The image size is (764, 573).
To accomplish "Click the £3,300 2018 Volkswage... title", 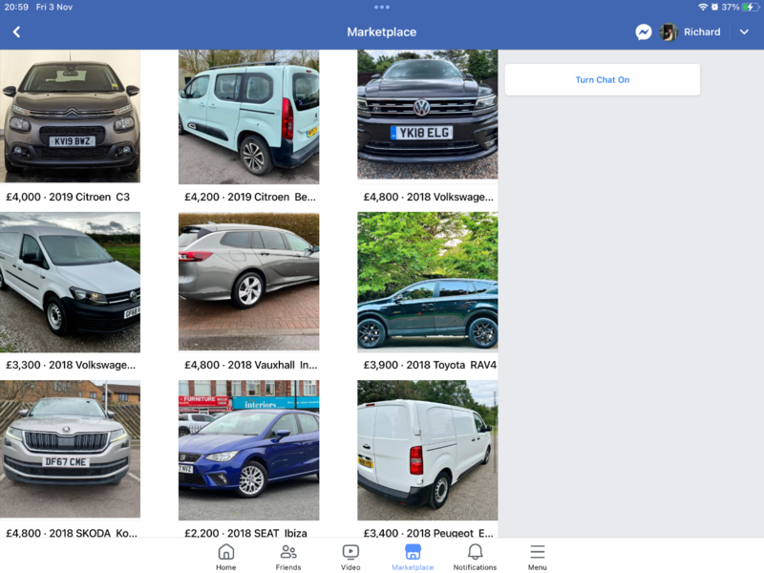I will tap(71, 365).
